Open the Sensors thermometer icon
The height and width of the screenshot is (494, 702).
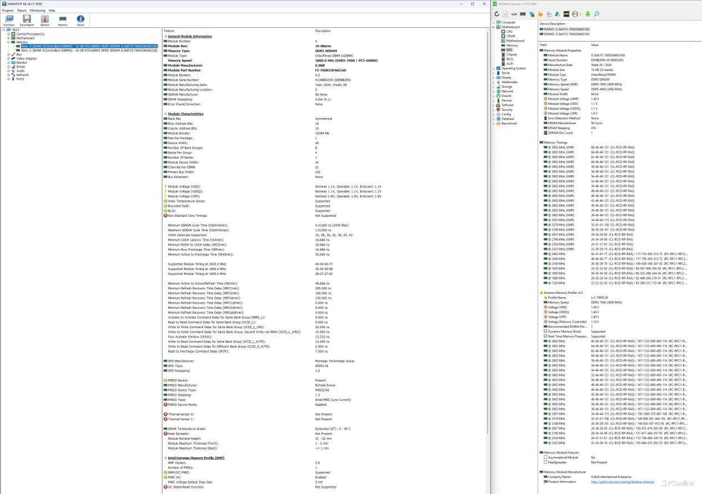(44, 20)
